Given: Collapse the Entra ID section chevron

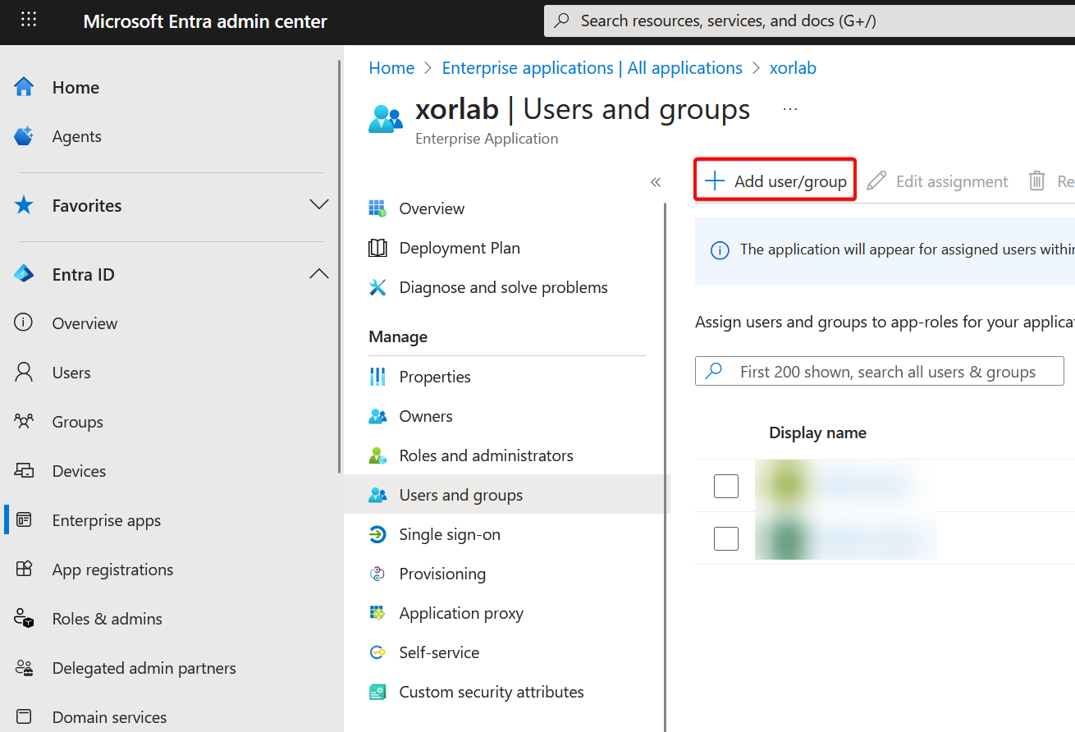Looking at the screenshot, I should point(319,273).
